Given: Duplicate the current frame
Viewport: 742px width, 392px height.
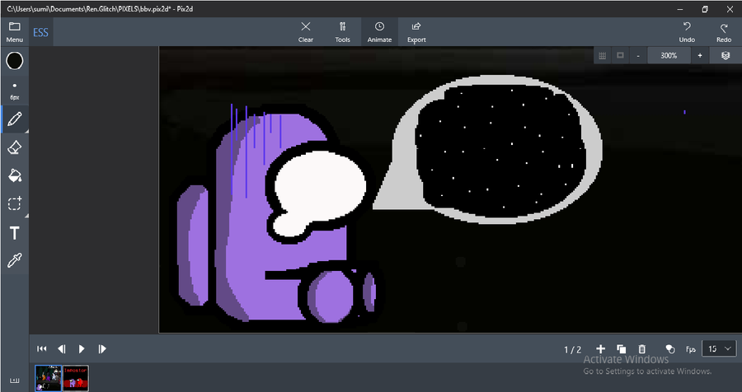Looking at the screenshot, I should tap(622, 349).
